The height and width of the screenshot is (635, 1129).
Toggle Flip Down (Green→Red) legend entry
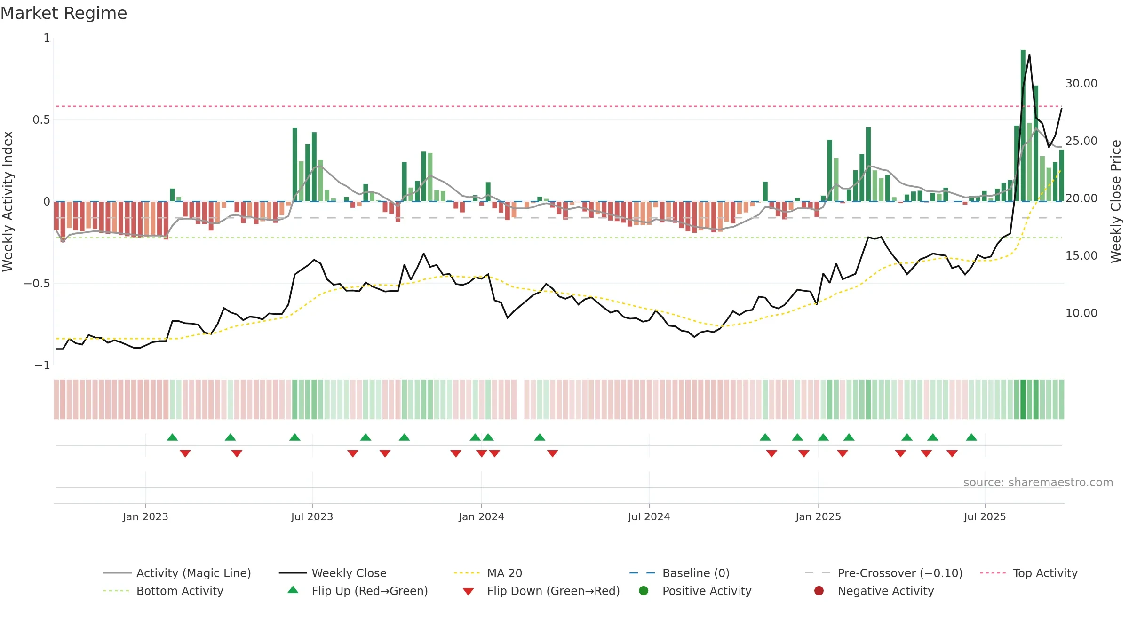click(x=541, y=591)
